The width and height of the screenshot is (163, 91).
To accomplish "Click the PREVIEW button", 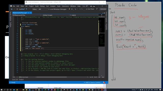I will coord(103,9).
